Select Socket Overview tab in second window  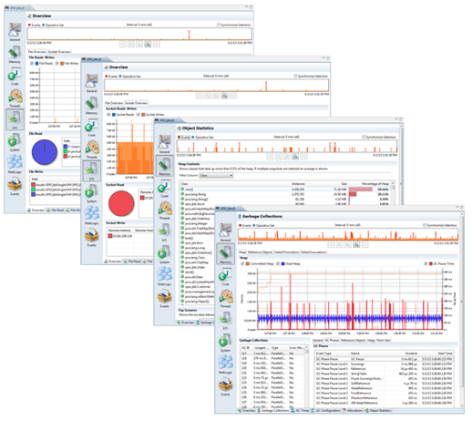[136, 103]
